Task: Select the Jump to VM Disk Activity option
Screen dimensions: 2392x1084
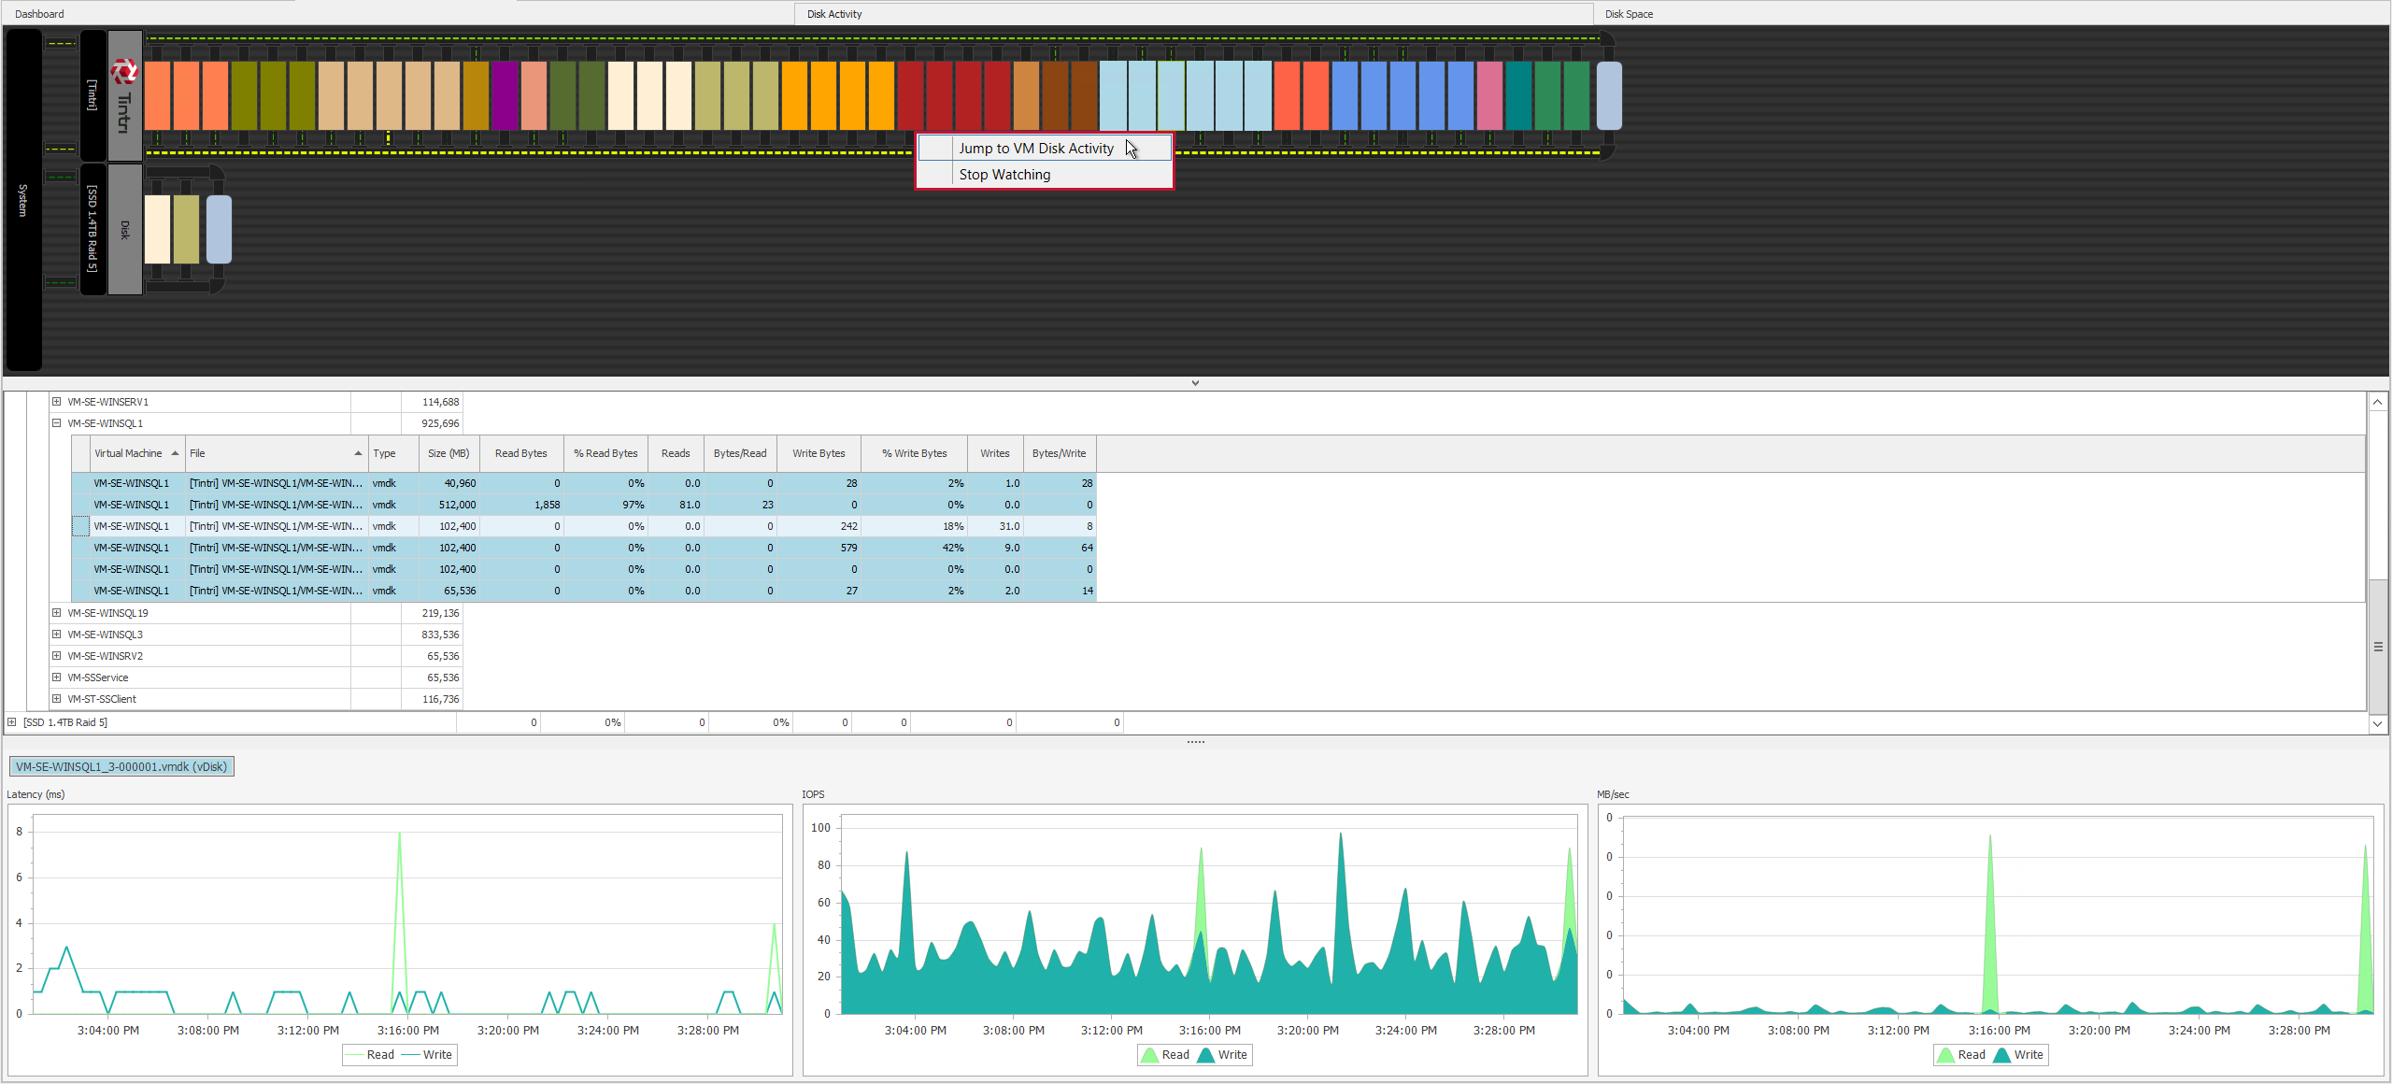Action: pyautogui.click(x=1035, y=149)
